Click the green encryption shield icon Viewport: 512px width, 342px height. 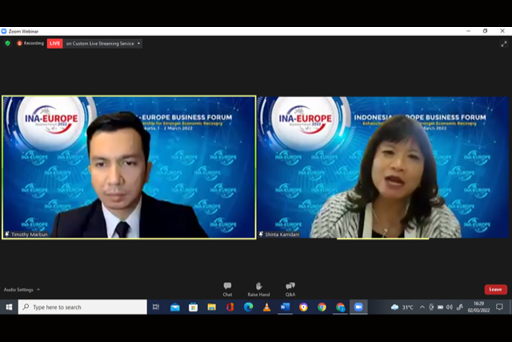pyautogui.click(x=8, y=43)
